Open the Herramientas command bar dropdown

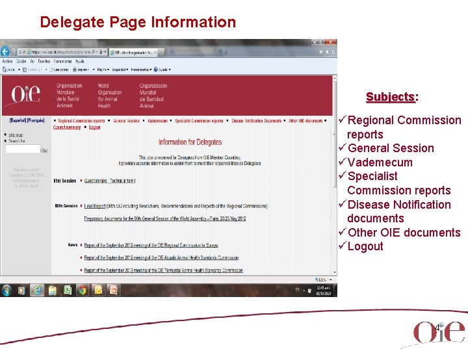(141, 70)
